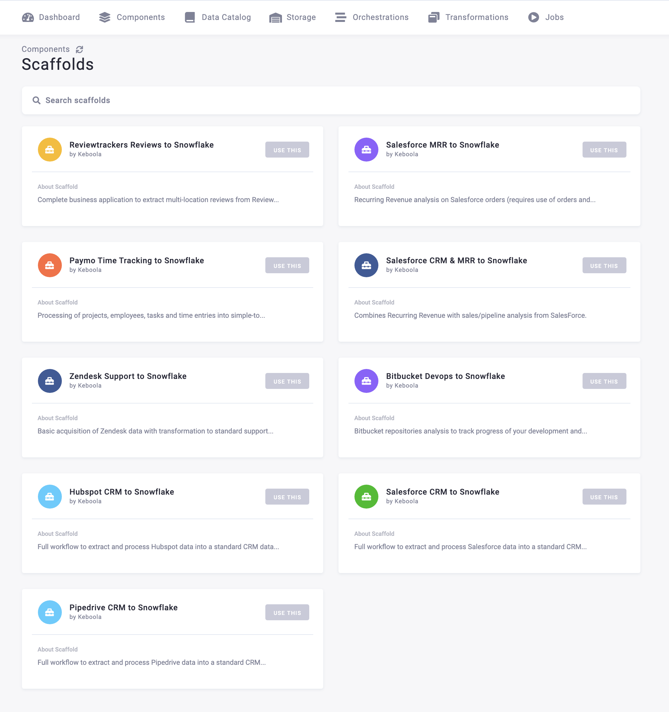Navigate to Orchestrations
Screen dimensions: 669x712
(372, 17)
